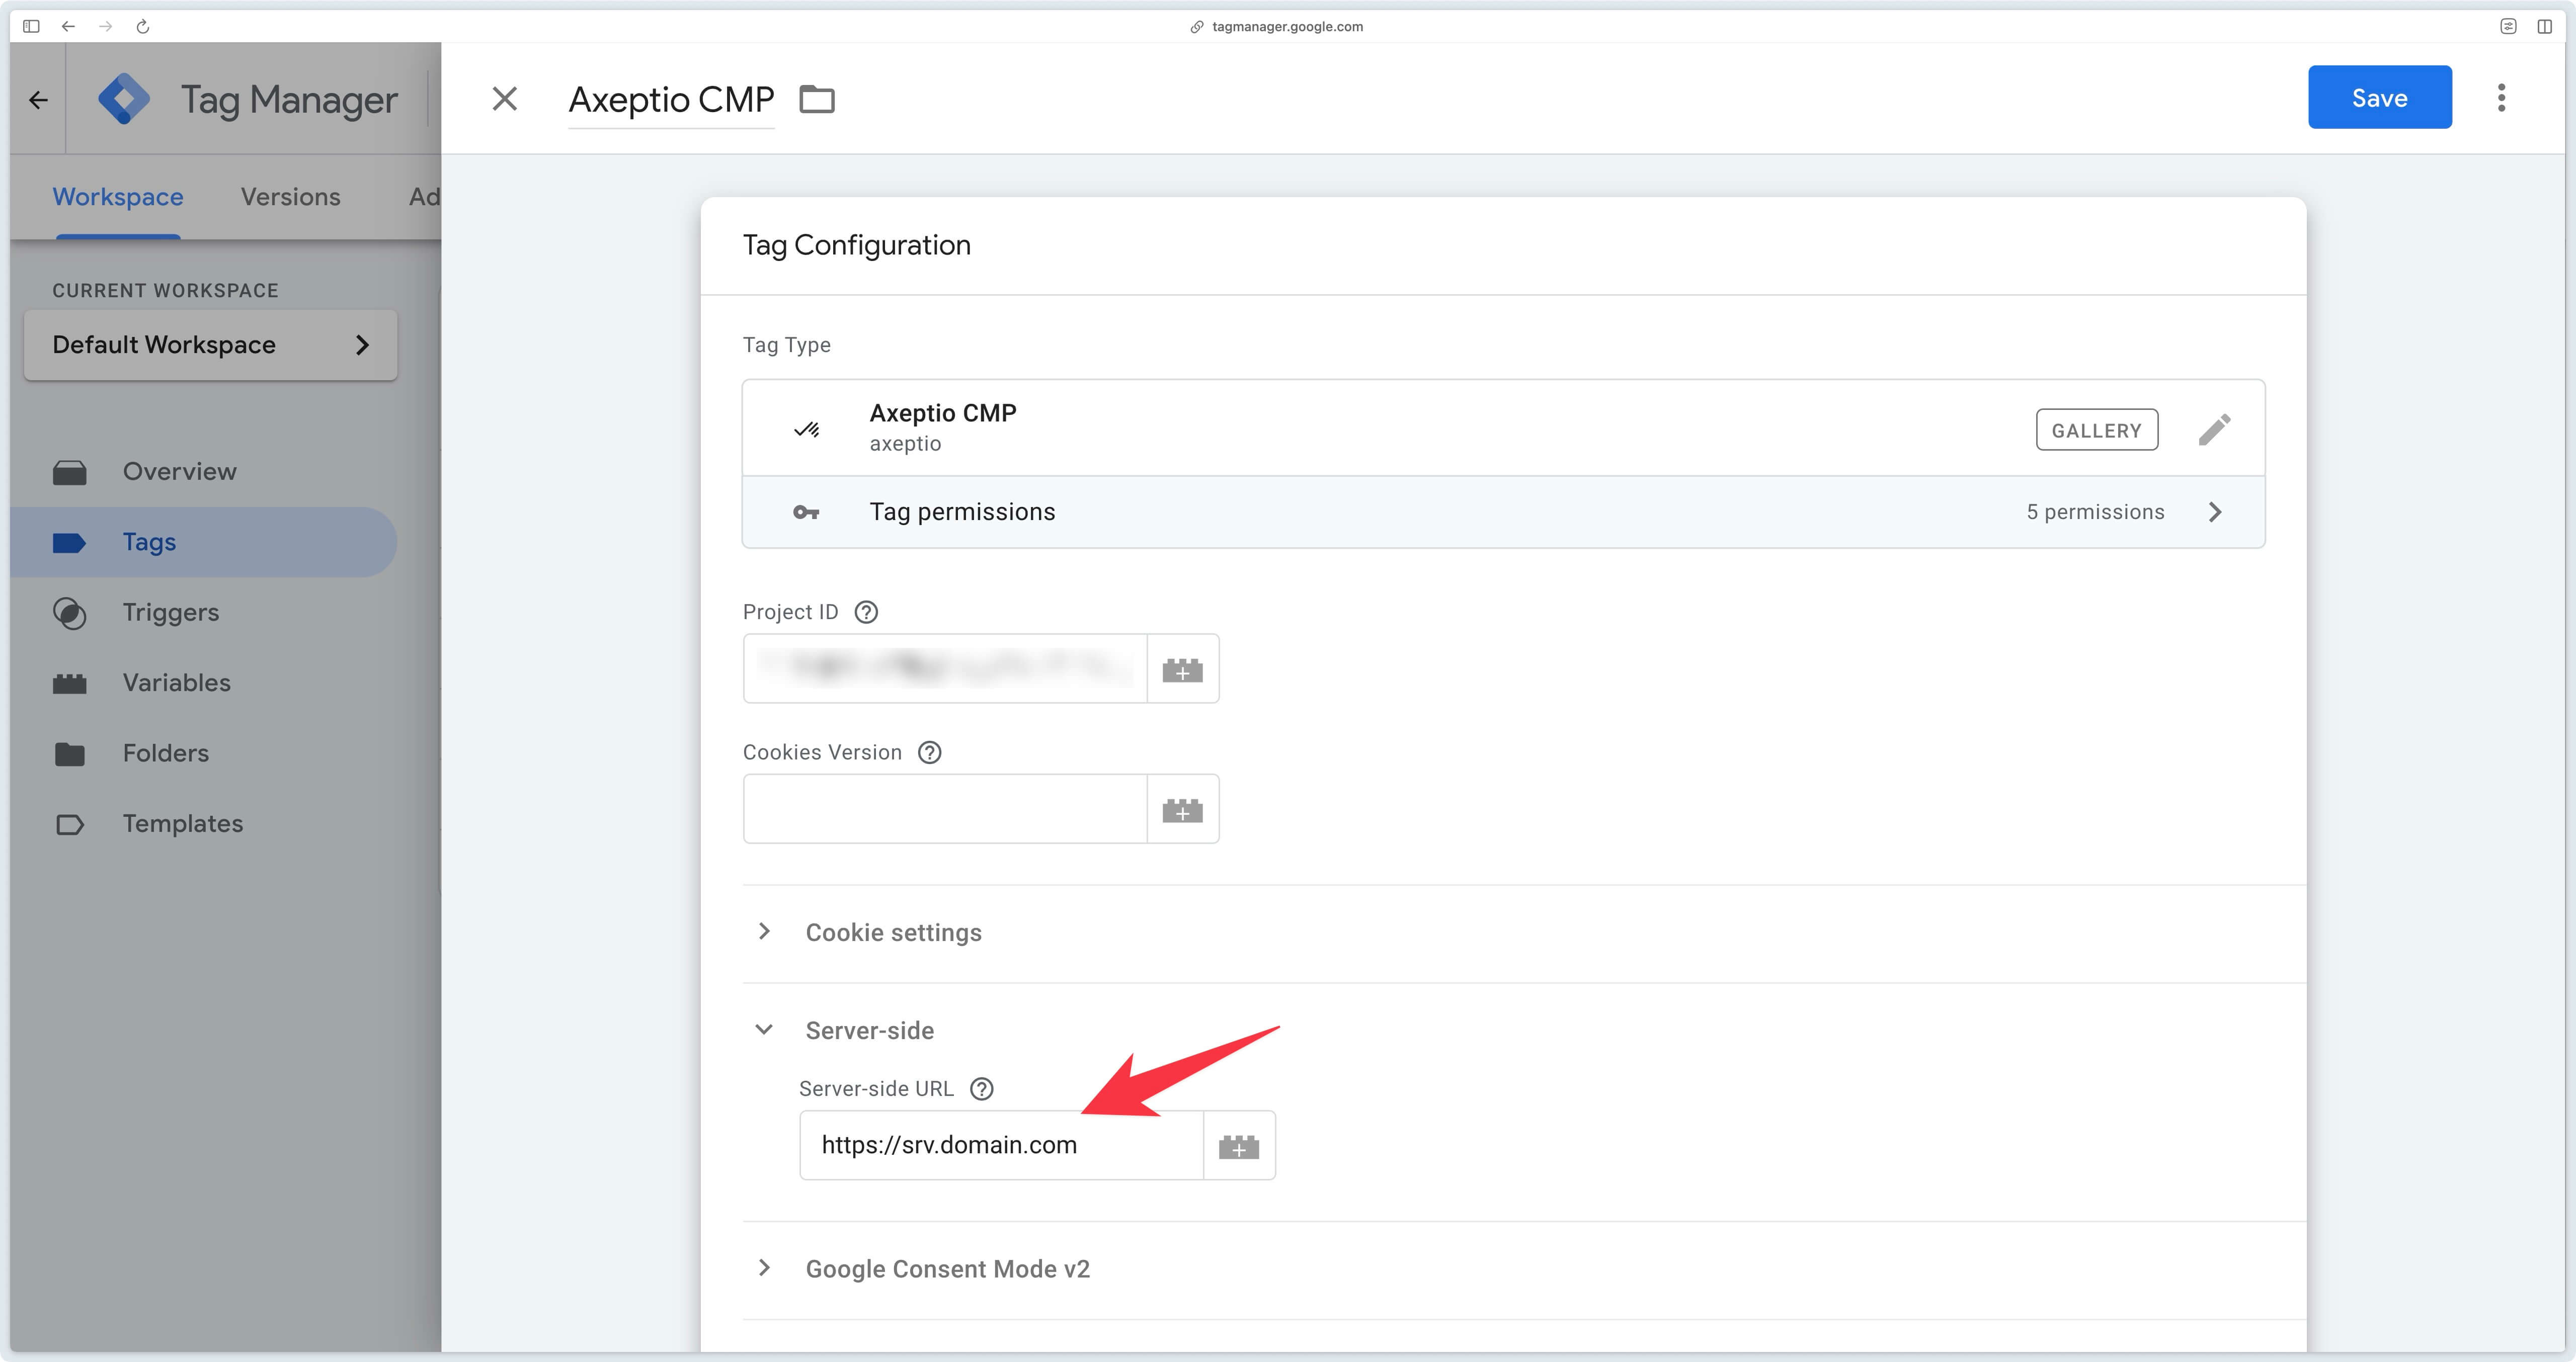The height and width of the screenshot is (1362, 2576).
Task: Open the three-dot more actions menu
Action: point(2501,97)
